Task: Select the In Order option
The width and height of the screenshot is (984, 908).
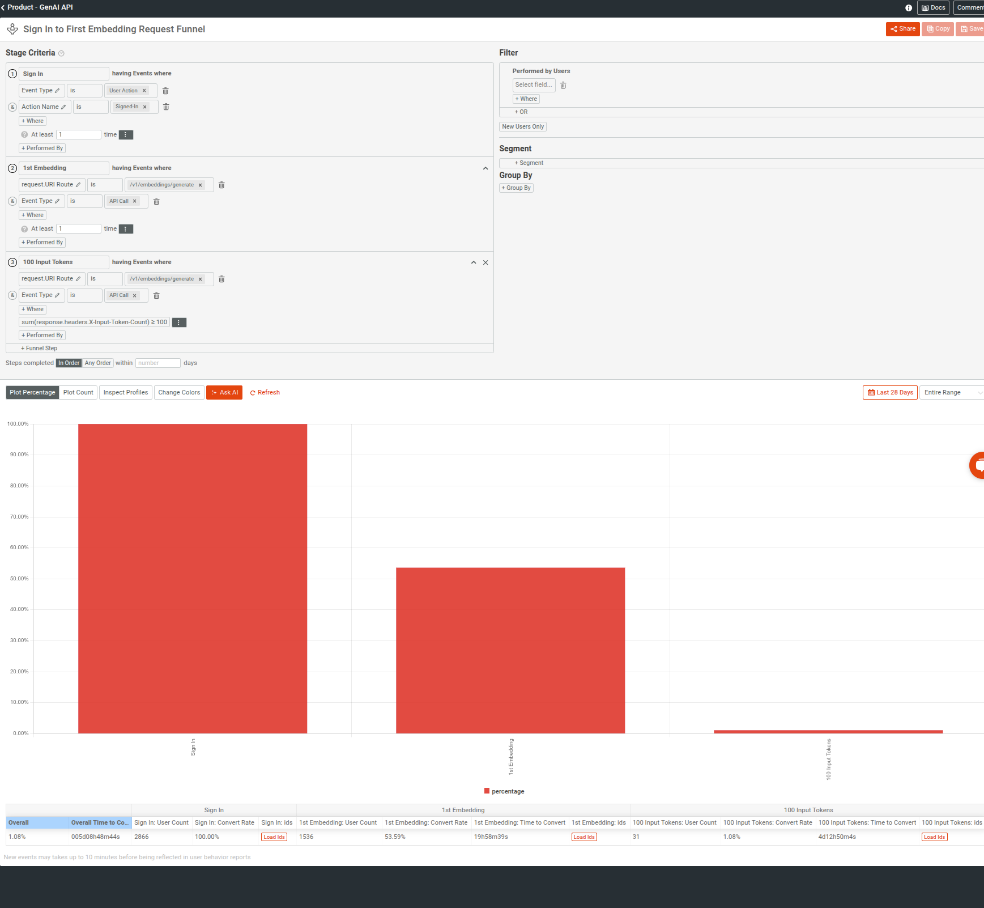Action: point(69,363)
